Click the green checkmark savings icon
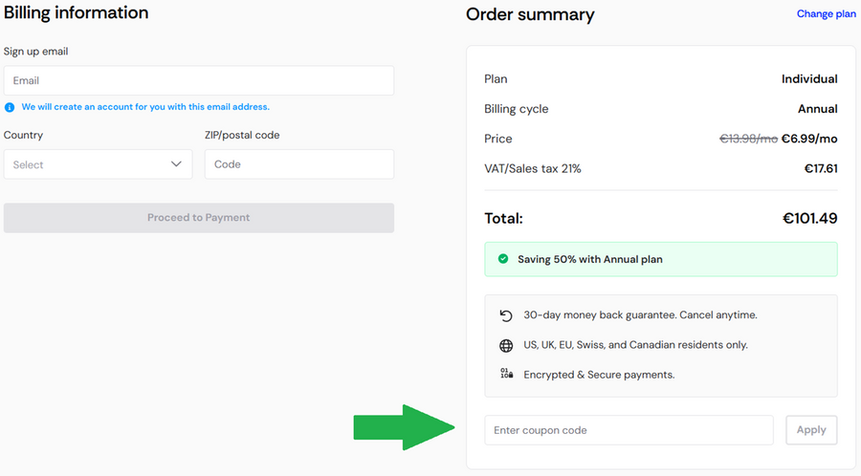Image resolution: width=861 pixels, height=476 pixels. coord(503,259)
